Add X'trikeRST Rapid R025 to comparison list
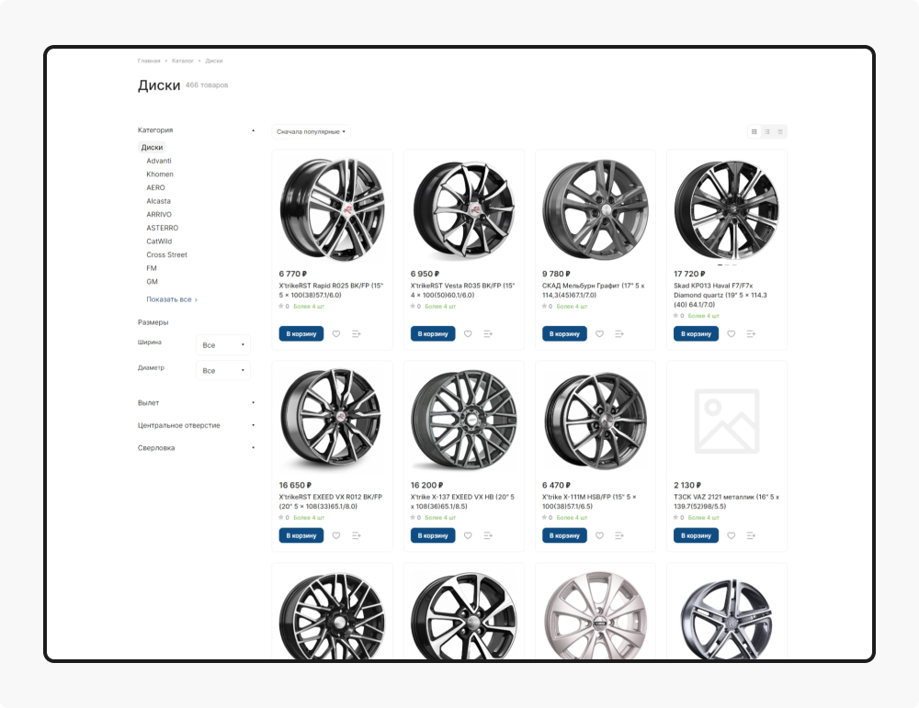Screen dimensions: 919x708 coord(356,333)
